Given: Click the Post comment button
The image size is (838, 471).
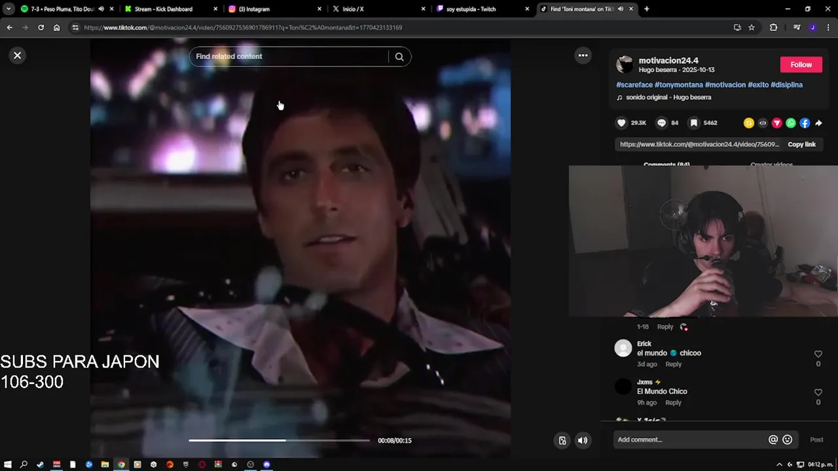Looking at the screenshot, I should pyautogui.click(x=816, y=440).
